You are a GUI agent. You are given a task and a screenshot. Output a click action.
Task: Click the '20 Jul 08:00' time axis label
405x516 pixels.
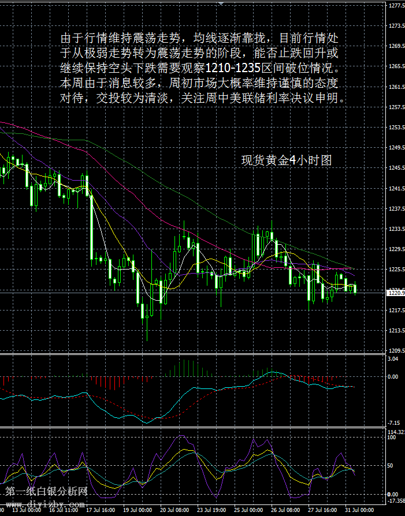tap(174, 510)
